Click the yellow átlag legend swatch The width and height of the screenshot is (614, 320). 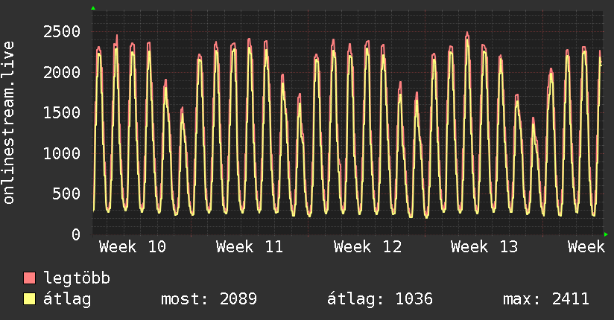coord(30,299)
